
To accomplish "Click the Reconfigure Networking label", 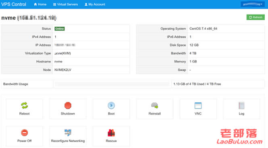I will [x=68, y=141].
